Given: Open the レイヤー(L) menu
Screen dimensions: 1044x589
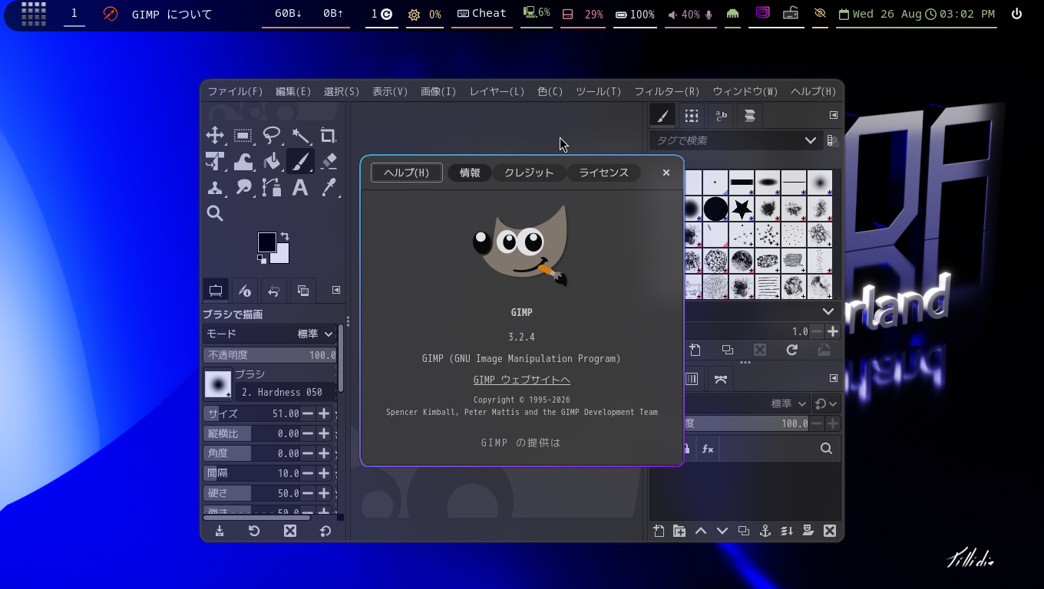Looking at the screenshot, I should pyautogui.click(x=497, y=91).
